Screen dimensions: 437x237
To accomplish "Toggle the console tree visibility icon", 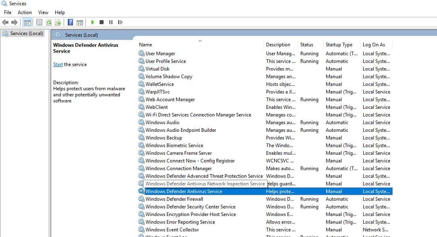I will pos(27,22).
